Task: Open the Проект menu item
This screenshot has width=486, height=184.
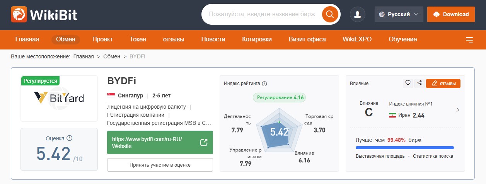Action: click(x=102, y=39)
